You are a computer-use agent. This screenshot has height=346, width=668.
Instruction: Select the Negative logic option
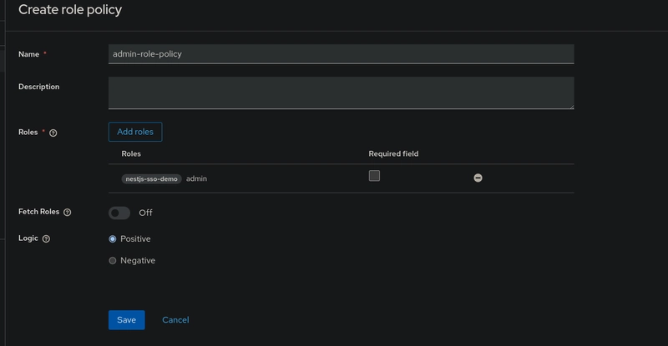coord(113,260)
